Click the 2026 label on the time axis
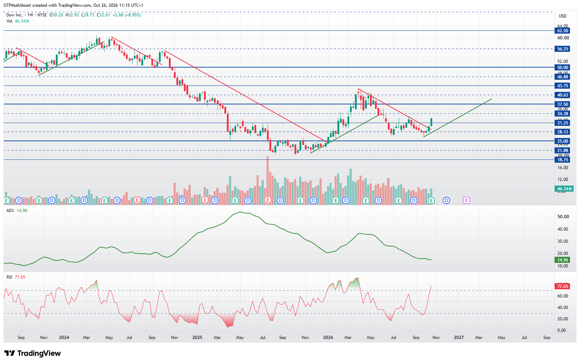Screen dimensions: 580x364 pos(328,338)
